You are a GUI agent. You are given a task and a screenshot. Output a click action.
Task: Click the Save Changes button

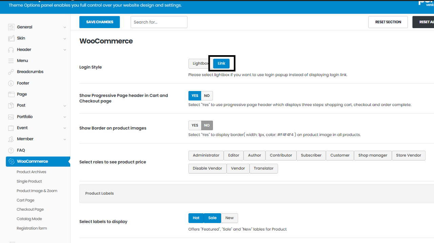point(100,22)
